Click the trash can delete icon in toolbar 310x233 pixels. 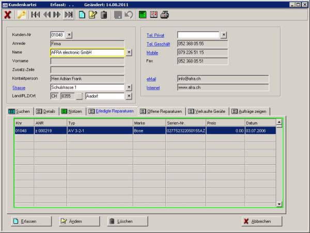104,15
